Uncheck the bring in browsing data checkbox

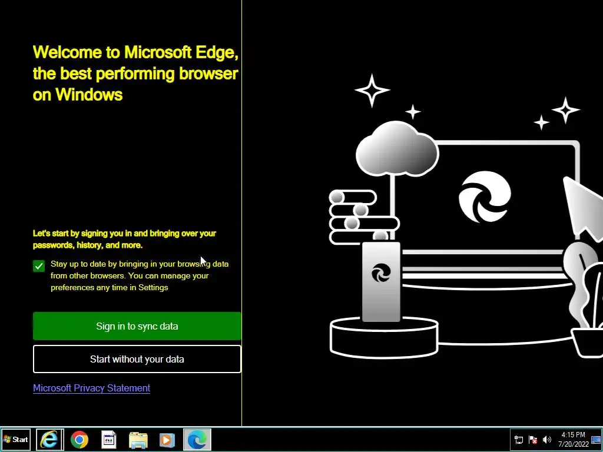39,266
